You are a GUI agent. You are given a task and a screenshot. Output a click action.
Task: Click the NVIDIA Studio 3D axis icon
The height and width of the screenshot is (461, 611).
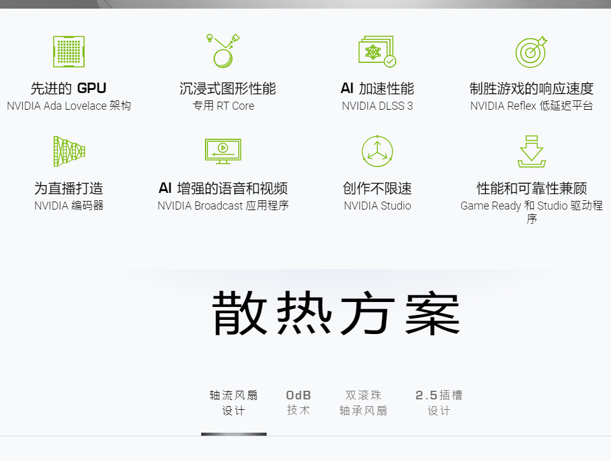[x=377, y=151]
